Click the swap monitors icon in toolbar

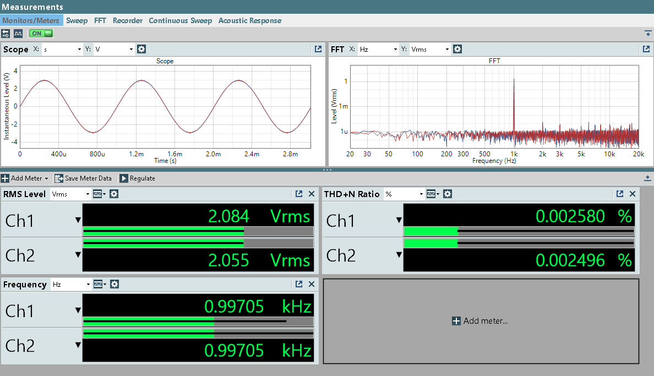click(x=6, y=34)
